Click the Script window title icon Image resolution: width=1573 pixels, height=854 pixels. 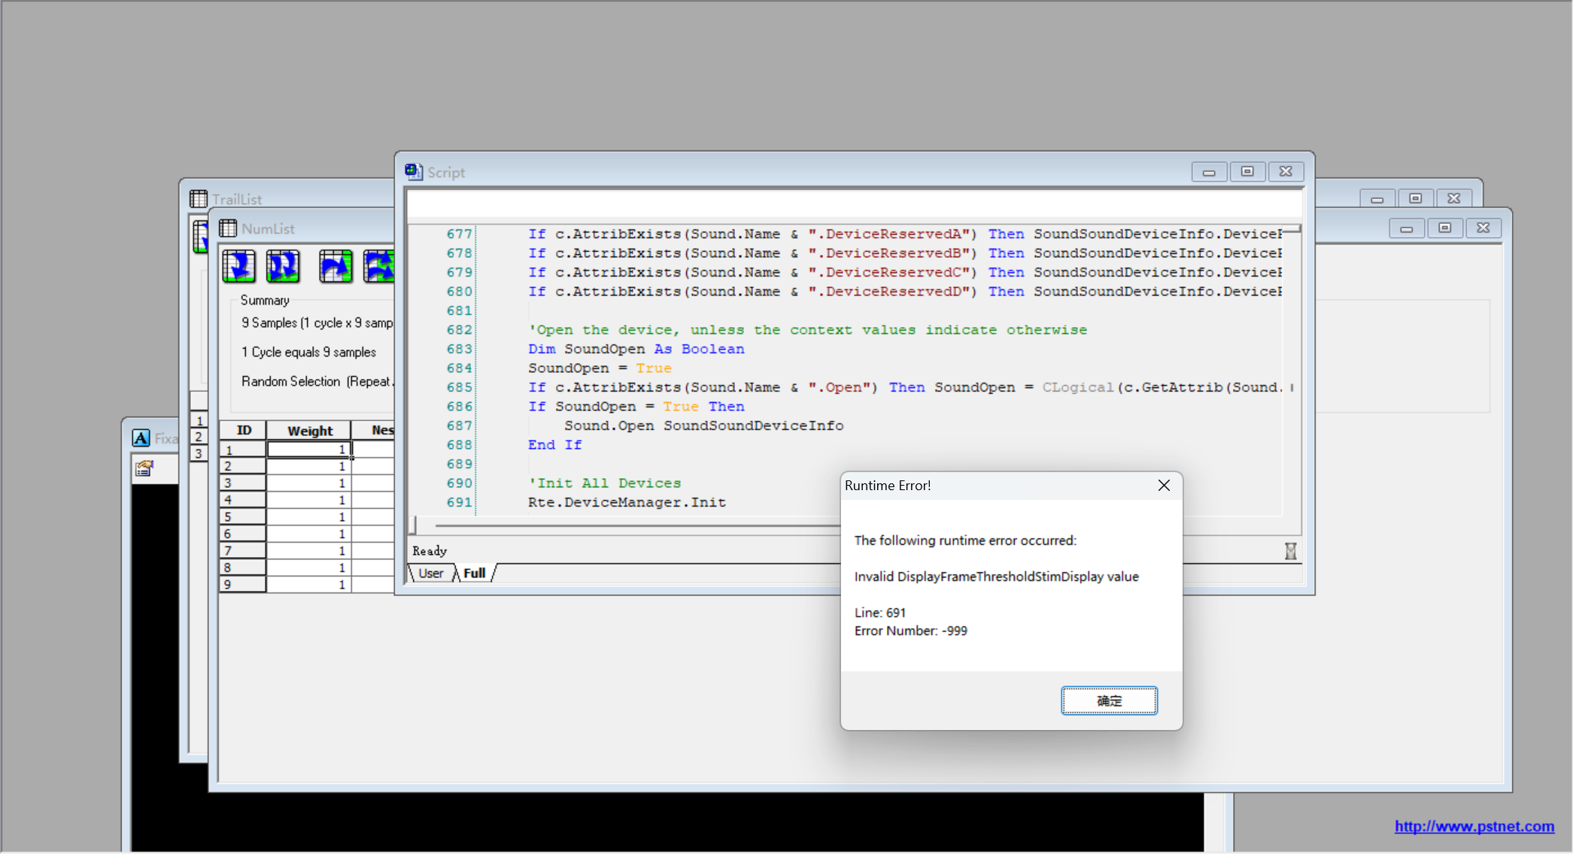tap(414, 172)
